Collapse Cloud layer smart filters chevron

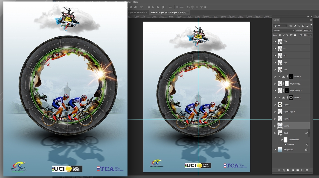tap(309, 133)
